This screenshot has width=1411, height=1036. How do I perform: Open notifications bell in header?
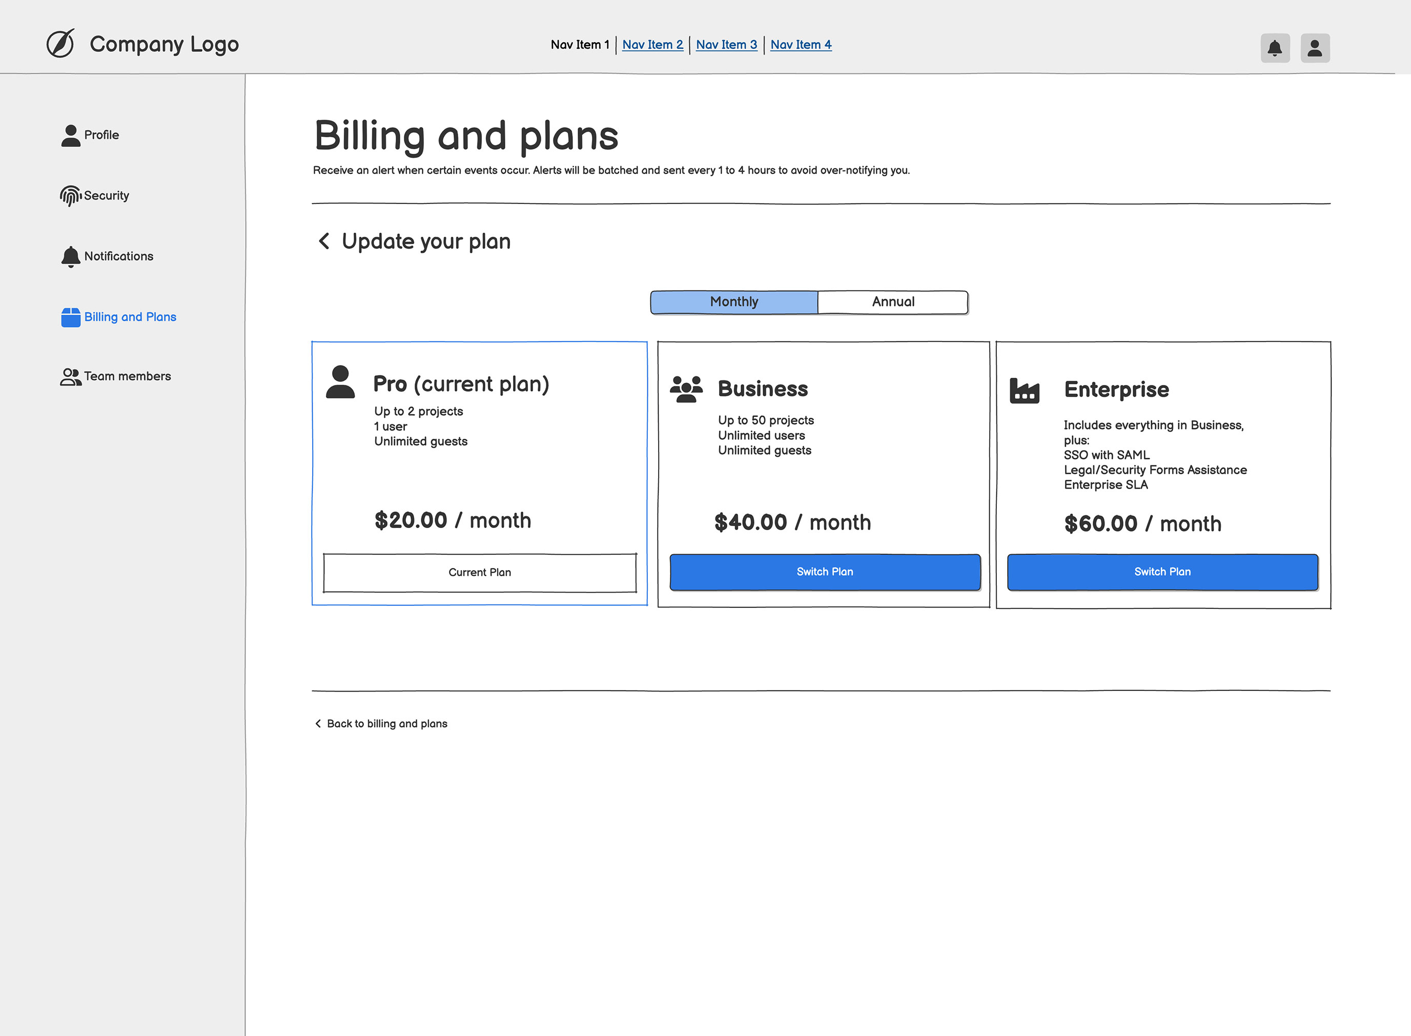(1274, 48)
